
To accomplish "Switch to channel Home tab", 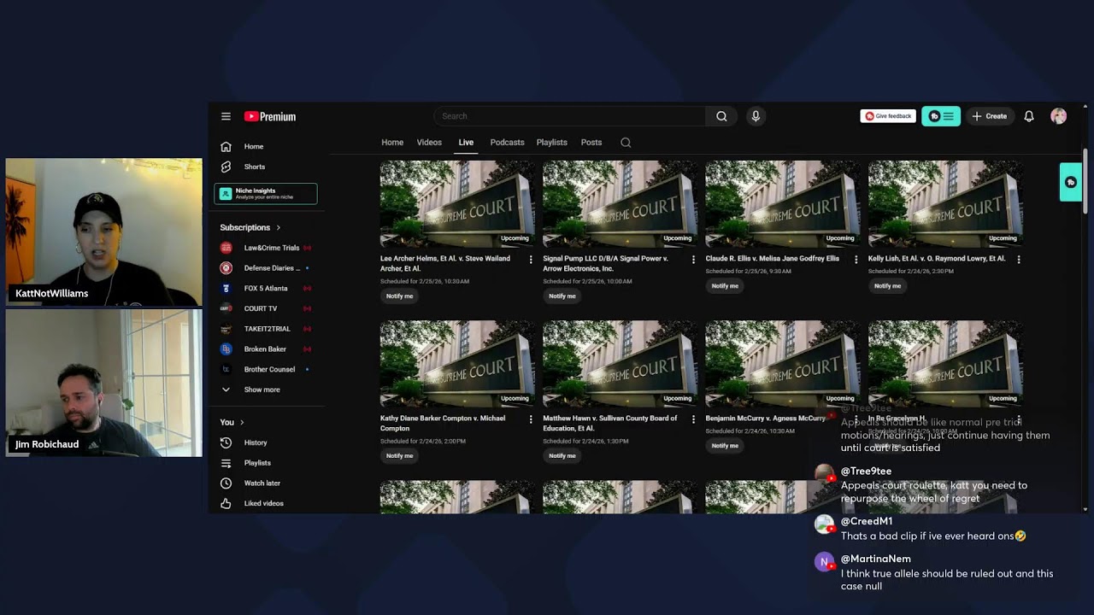I will click(x=392, y=143).
